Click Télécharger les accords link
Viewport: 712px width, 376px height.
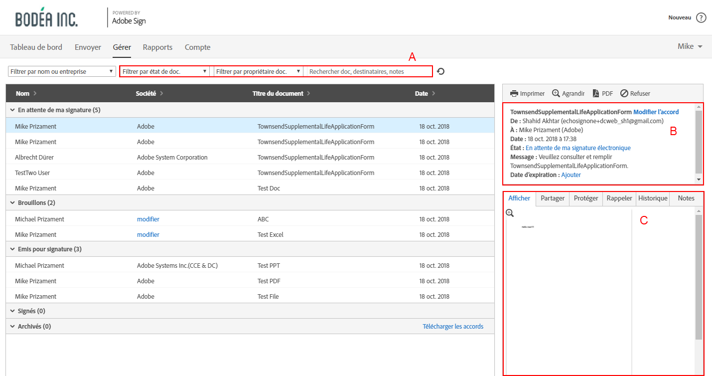click(x=452, y=326)
